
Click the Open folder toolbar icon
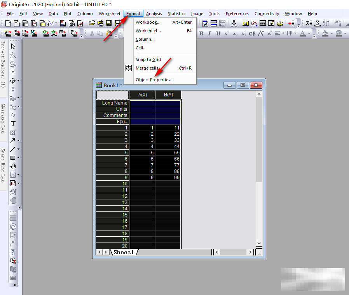point(92,23)
